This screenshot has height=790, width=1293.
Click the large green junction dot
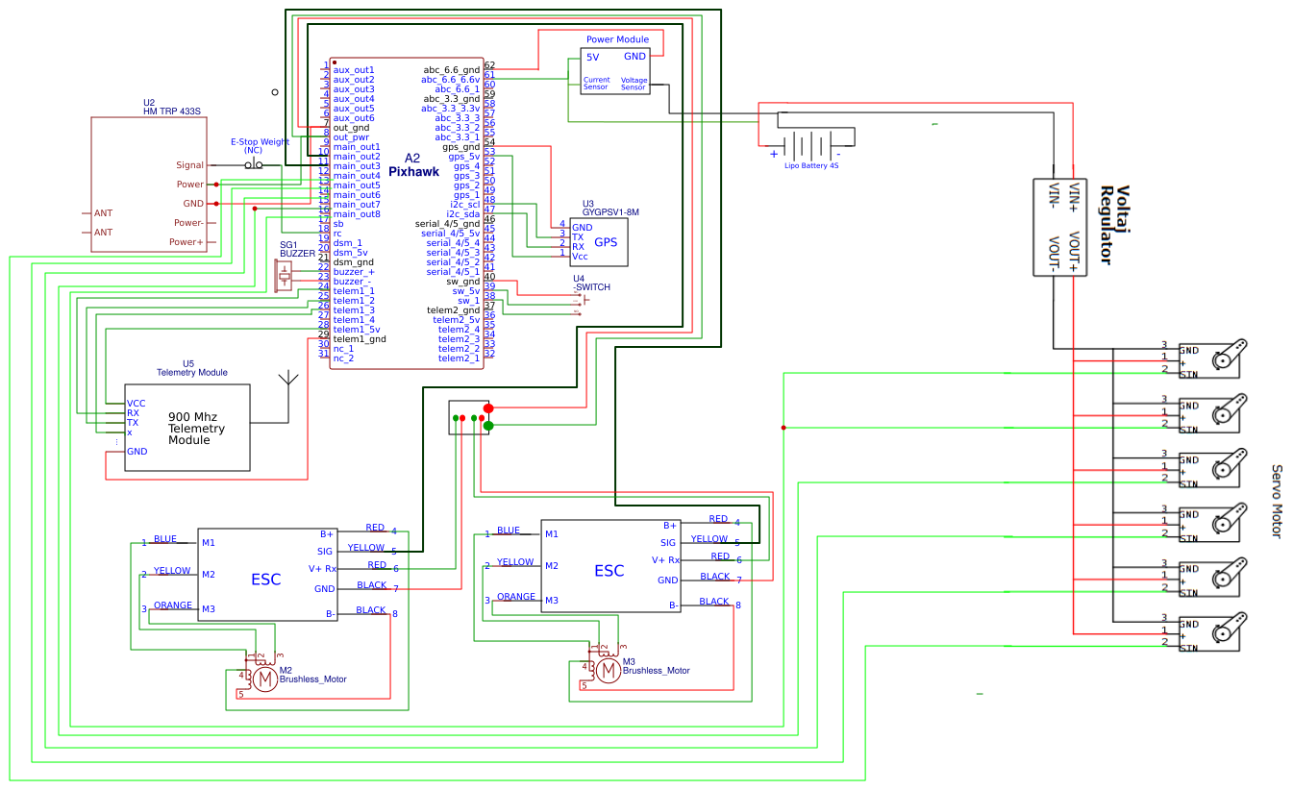[x=488, y=425]
